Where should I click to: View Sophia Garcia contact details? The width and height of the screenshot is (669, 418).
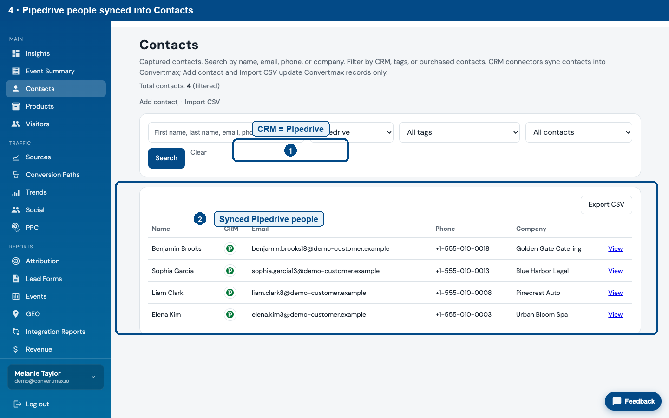click(x=615, y=271)
